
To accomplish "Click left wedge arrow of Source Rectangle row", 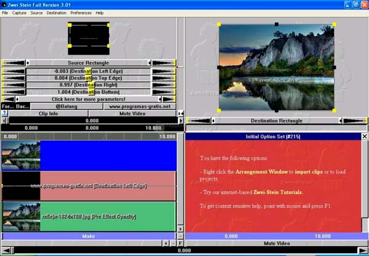I will point(14,63).
